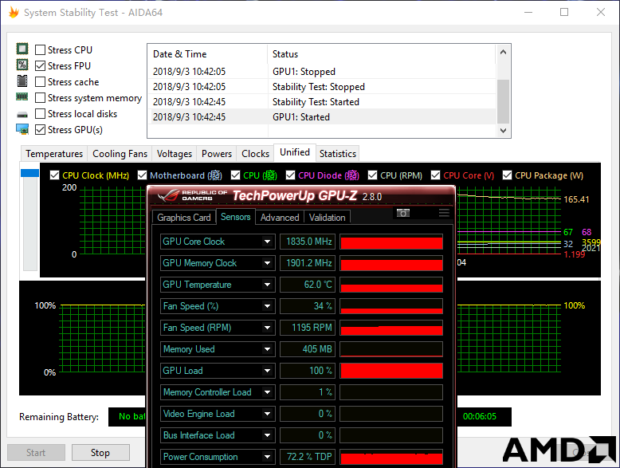Screen dimensions: 620x468
Task: Click the GPU-Z screenshot camera icon
Action: tap(403, 213)
